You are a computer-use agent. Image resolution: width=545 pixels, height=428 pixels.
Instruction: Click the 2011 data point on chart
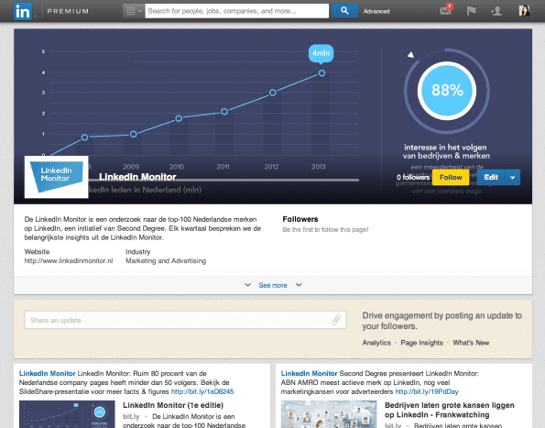[x=224, y=112]
